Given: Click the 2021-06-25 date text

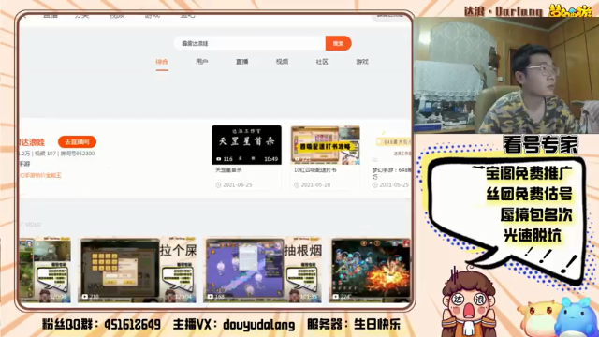Looking at the screenshot, I should pyautogui.click(x=237, y=185).
